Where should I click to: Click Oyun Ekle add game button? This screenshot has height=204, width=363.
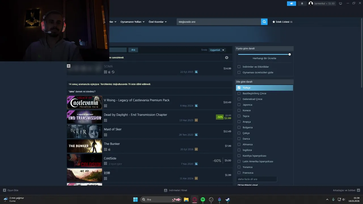tap(11, 190)
